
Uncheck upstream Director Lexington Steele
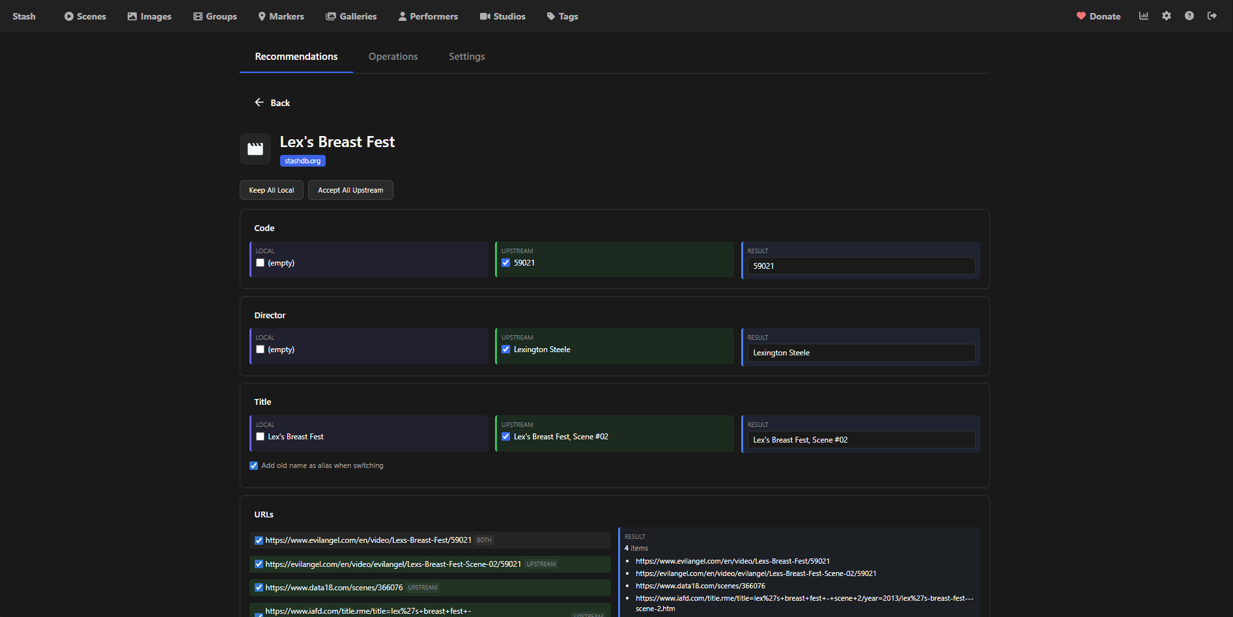[506, 350]
